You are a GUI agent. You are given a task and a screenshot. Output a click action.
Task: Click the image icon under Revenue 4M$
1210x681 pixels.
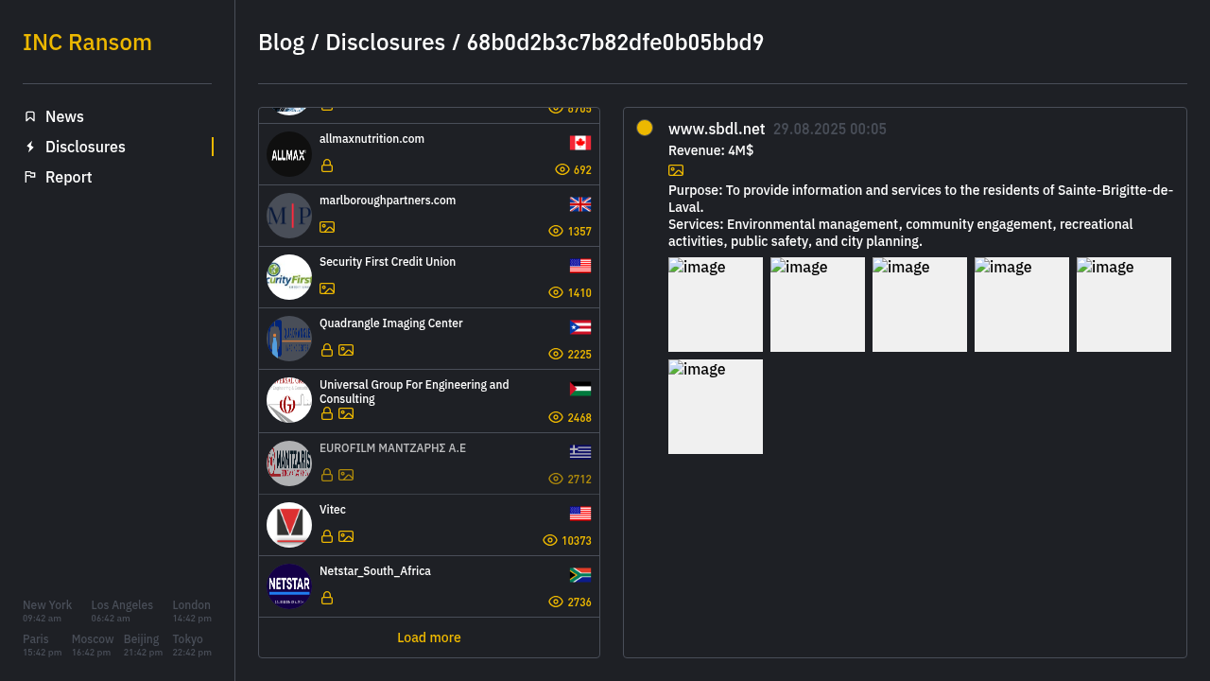coord(676,170)
